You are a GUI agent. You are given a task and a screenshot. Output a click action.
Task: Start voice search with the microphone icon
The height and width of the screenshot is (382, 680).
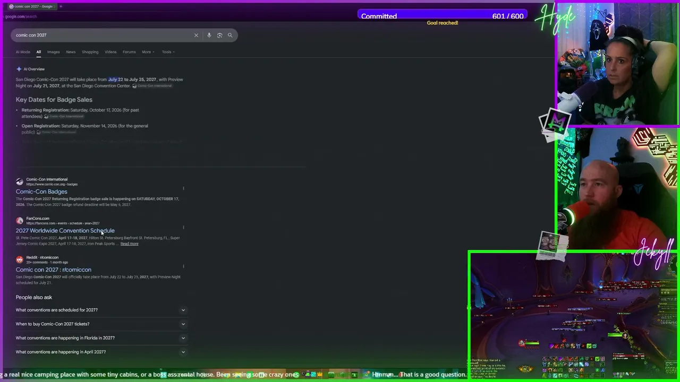point(209,35)
